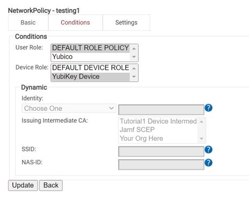249x200 pixels.
Task: Select DEFAULT ROLE POLICY user role
Action: [90, 48]
